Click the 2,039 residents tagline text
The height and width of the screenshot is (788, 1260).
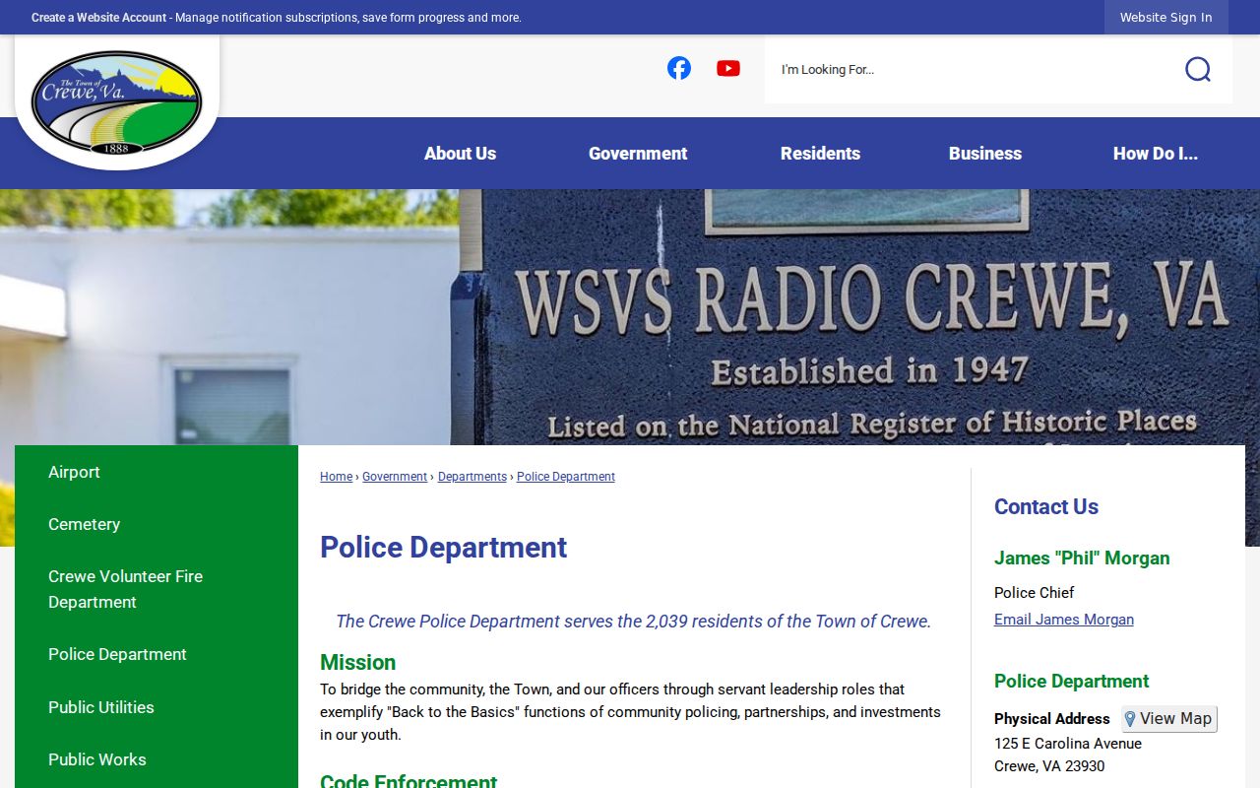tap(634, 622)
